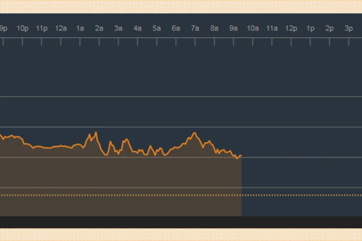Click the 10a time axis label
The height and width of the screenshot is (241, 362).
tap(253, 28)
